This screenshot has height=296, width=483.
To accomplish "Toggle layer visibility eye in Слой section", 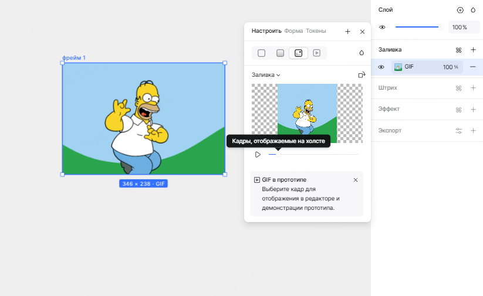I will click(382, 27).
